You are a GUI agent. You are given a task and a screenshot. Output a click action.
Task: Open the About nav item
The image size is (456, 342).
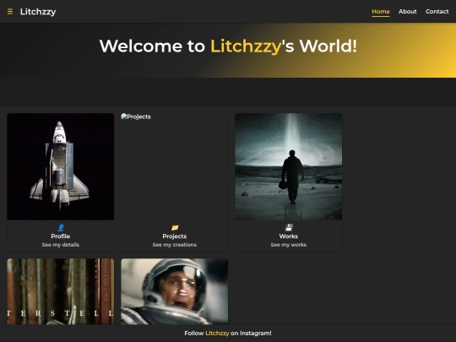(x=407, y=12)
